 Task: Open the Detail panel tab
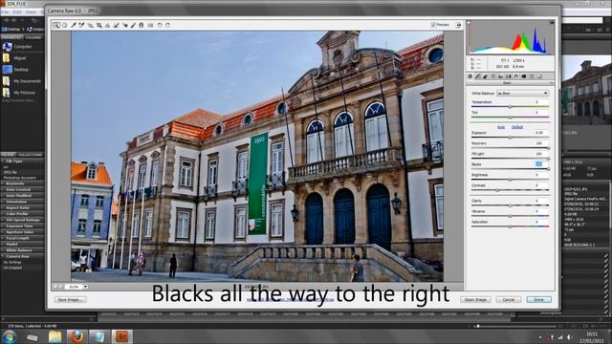tap(486, 76)
